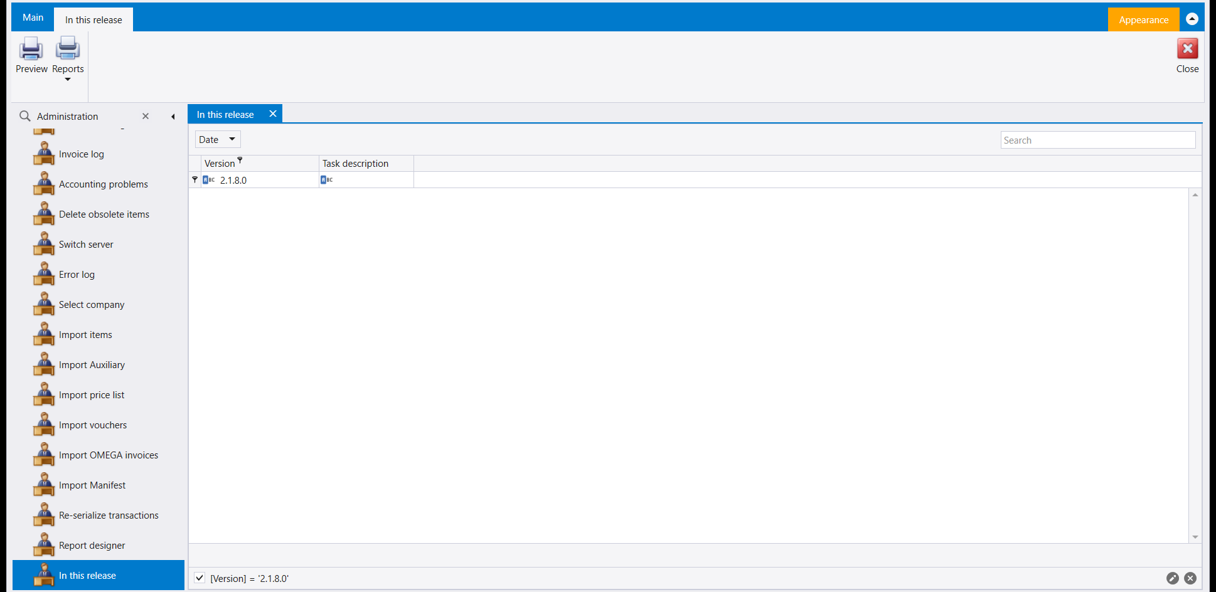Collapse the ribbon with top-right arrow icon
The width and height of the screenshot is (1216, 592).
pos(1192,19)
